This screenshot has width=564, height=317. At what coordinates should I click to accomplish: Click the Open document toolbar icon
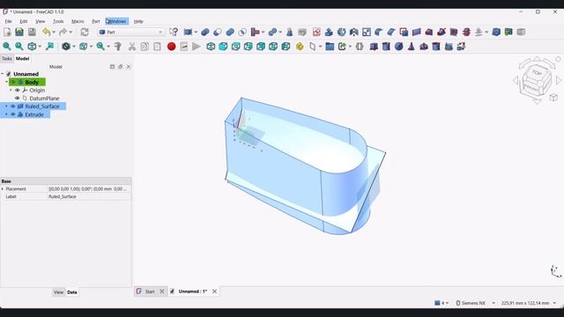tap(19, 32)
